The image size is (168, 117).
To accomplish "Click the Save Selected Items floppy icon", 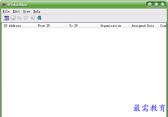I will tap(13, 18).
